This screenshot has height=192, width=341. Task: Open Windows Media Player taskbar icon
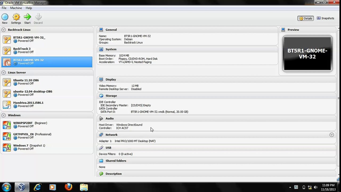click(x=52, y=187)
